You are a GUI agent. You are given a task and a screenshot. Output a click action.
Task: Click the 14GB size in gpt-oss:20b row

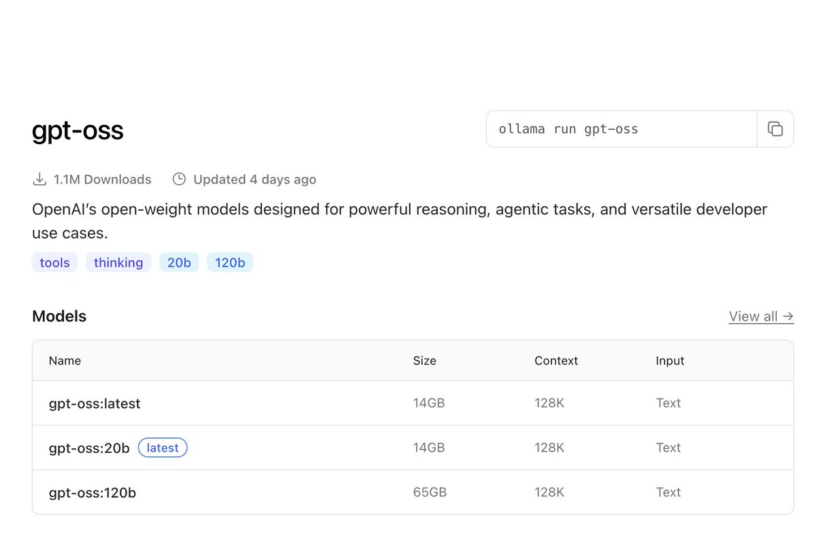tap(429, 448)
